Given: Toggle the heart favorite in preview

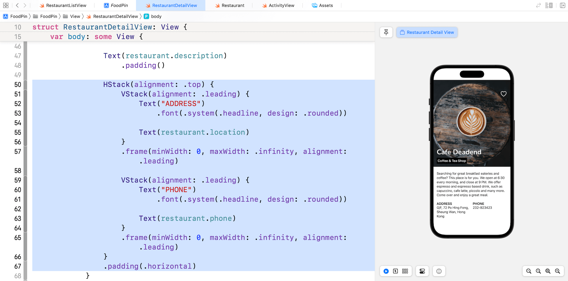Looking at the screenshot, I should (504, 94).
